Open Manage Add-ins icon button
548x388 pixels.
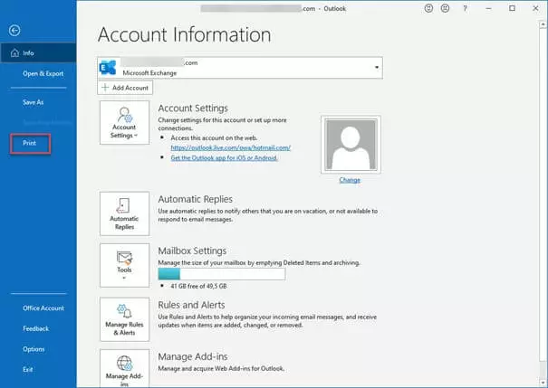tap(124, 369)
